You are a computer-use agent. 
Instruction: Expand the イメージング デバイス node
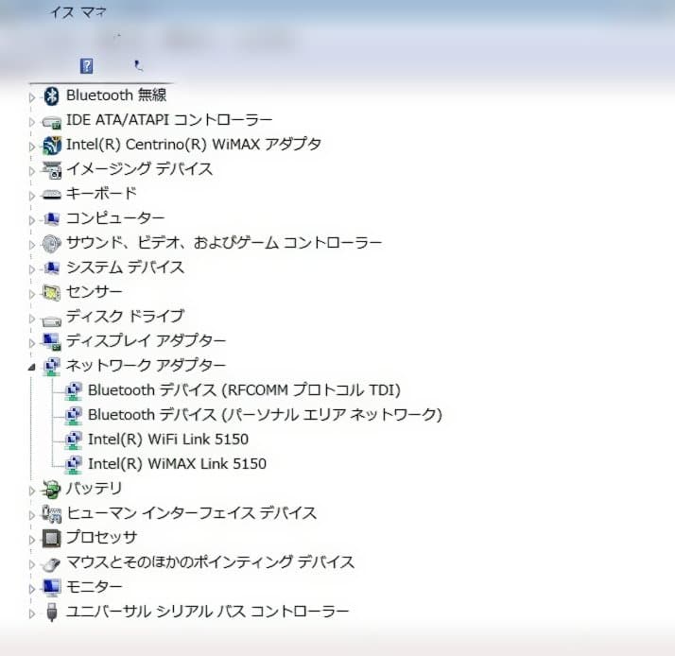[x=32, y=171]
